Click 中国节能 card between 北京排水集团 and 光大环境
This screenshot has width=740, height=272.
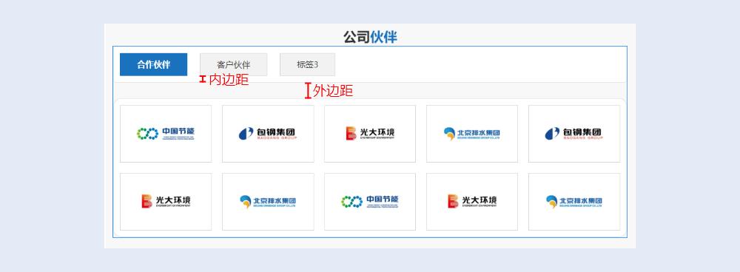pos(370,202)
